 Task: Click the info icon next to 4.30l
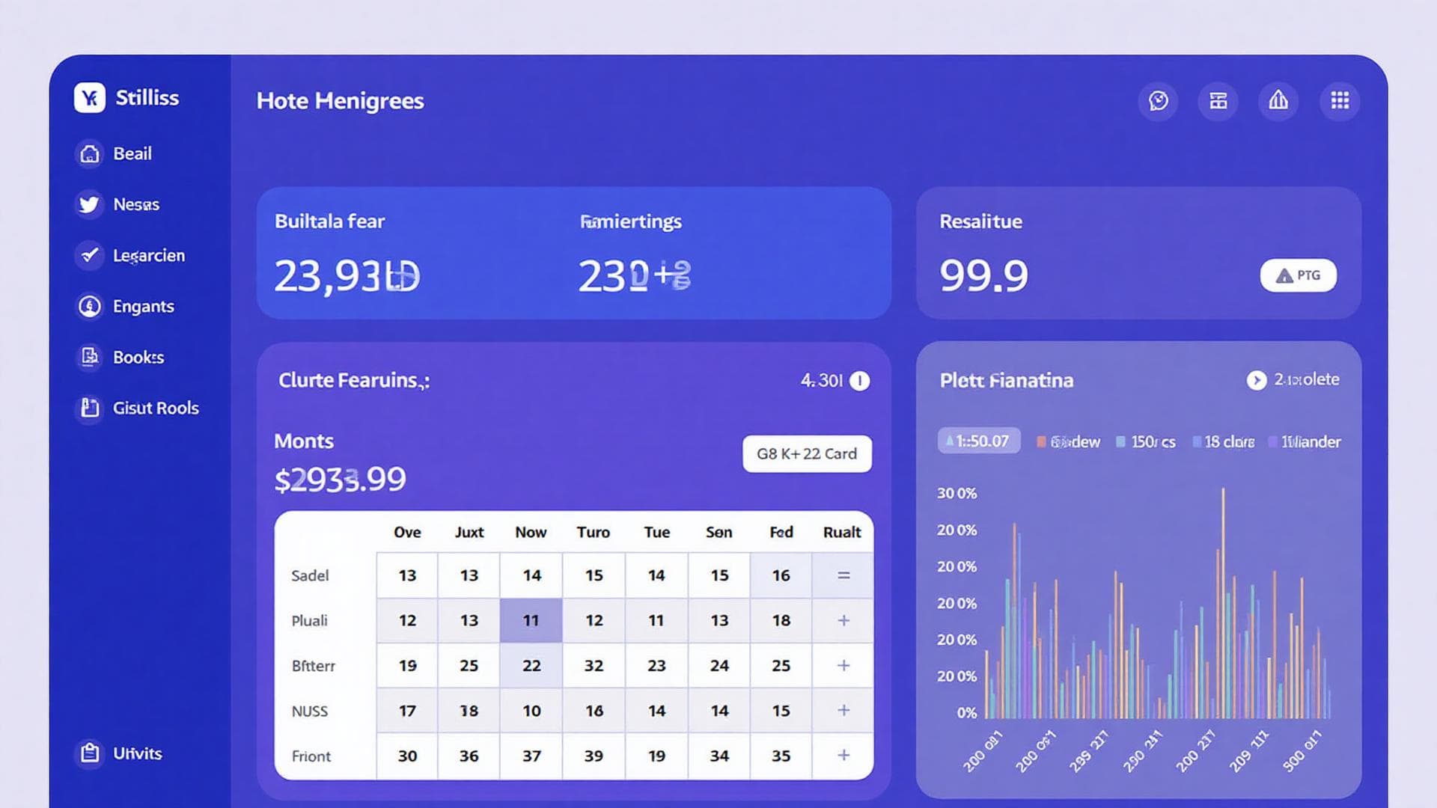860,381
